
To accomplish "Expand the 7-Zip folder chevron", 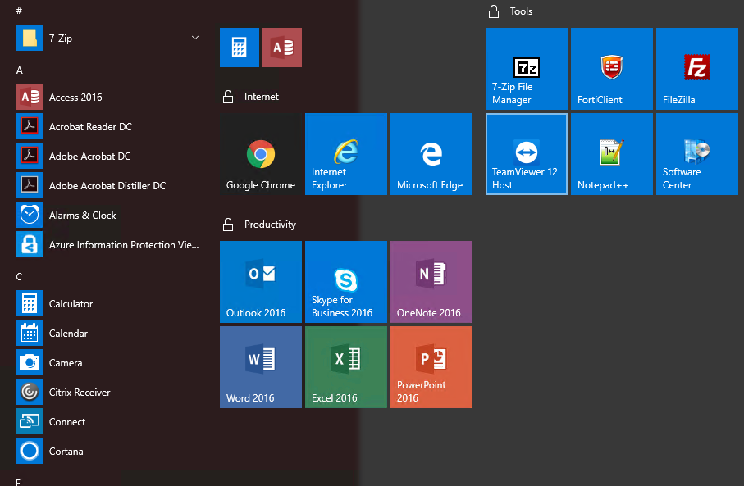I will click(195, 38).
